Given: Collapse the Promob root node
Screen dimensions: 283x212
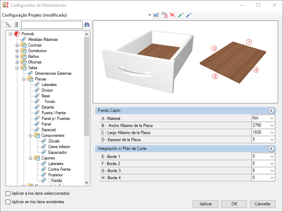Looking at the screenshot, I should pyautogui.click(x=10, y=34).
